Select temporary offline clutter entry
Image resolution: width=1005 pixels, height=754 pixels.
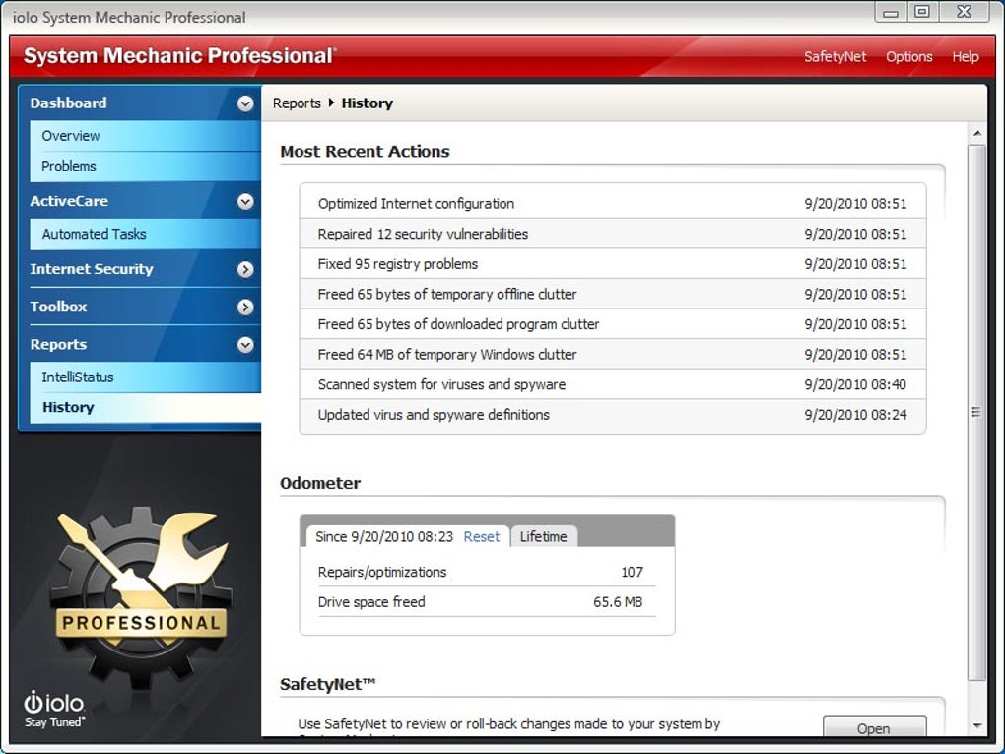(613, 295)
